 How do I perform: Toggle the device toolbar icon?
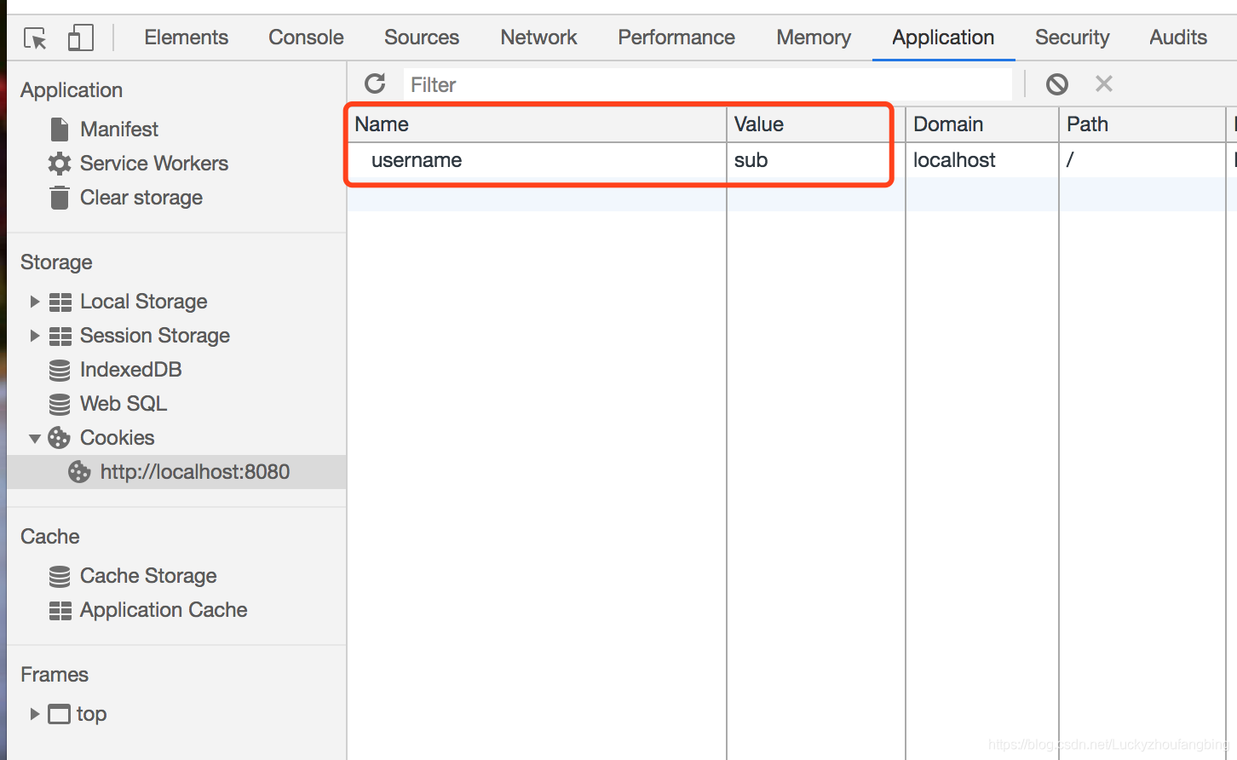click(81, 37)
